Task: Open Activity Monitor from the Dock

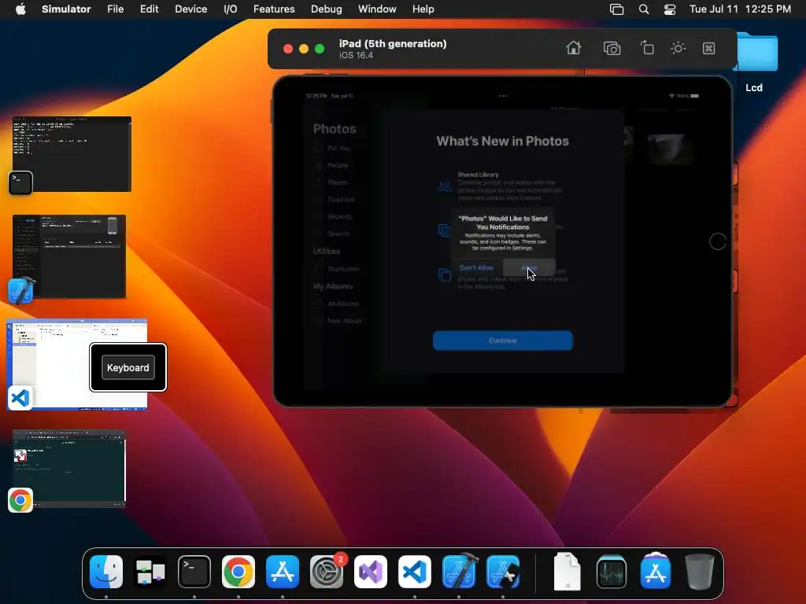Action: coord(611,572)
